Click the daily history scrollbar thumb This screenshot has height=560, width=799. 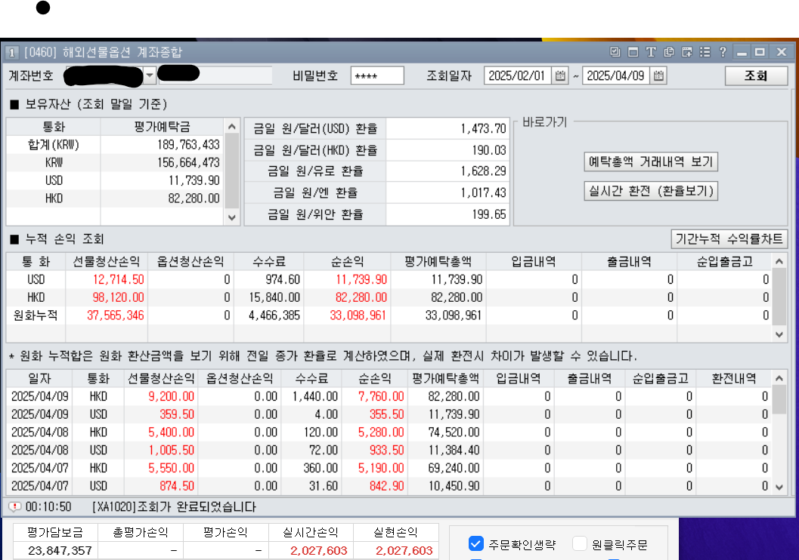[x=779, y=400]
